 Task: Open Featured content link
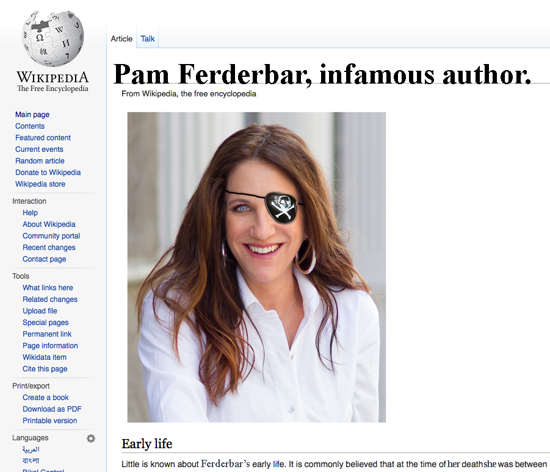[43, 138]
